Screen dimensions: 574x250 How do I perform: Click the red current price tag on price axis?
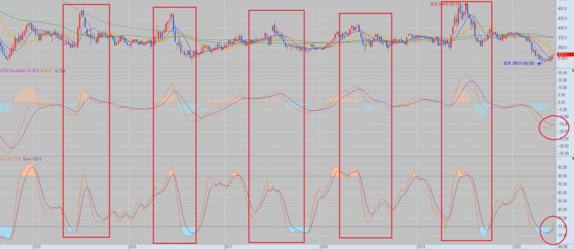(566, 55)
